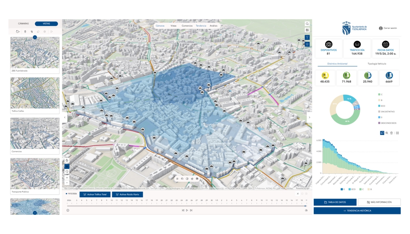Click Activar Ruido Viario button
The height and width of the screenshot is (234, 410).
pos(127,195)
